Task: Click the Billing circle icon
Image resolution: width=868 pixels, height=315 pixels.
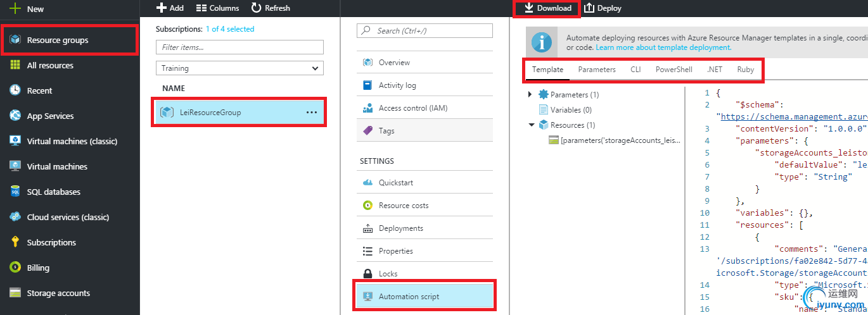Action: coord(15,268)
